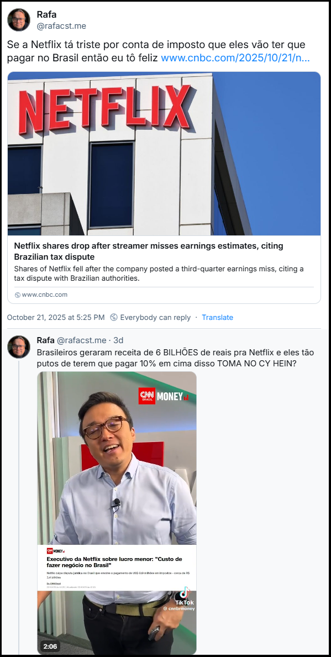Click CNN Brasil Money logo on video
This screenshot has width=331, height=657.
coord(164,396)
